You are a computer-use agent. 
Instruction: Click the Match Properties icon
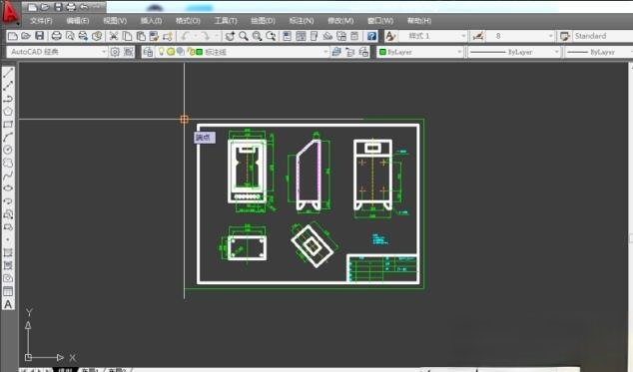[154, 36]
